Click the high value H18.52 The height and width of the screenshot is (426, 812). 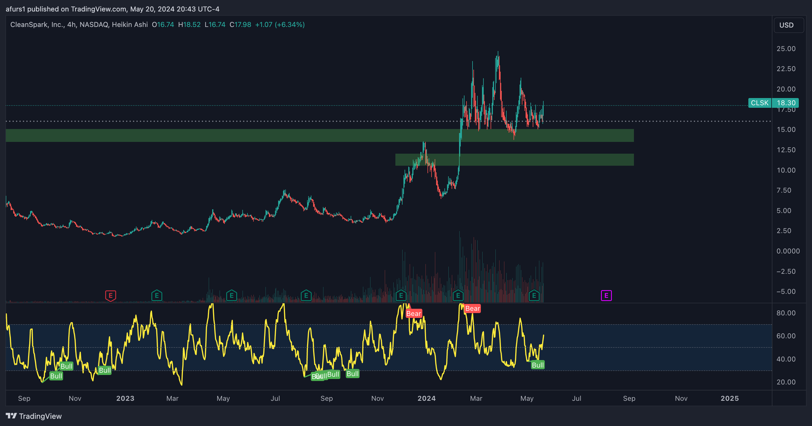[189, 25]
